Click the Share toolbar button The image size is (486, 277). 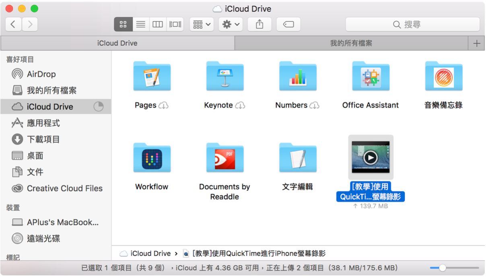[x=259, y=24]
